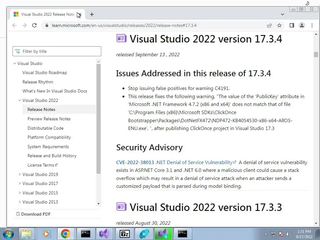320x240 pixels.
Task: Open the teal blocks app in taskbar
Action: pyautogui.click(x=144, y=234)
